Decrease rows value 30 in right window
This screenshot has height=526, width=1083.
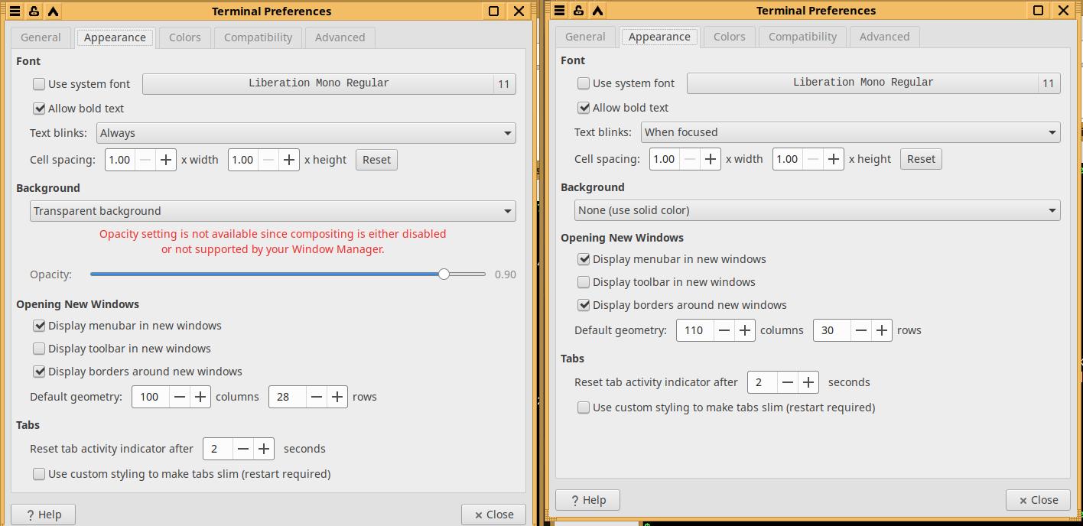(861, 330)
